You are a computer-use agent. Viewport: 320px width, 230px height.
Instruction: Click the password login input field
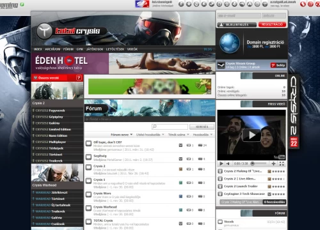click(274, 15)
